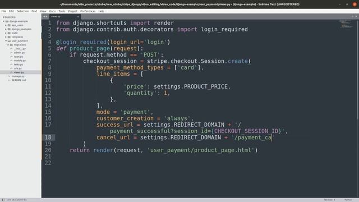359x202 pixels.
Task: Open the Goto menu
Action: click(x=52, y=11)
